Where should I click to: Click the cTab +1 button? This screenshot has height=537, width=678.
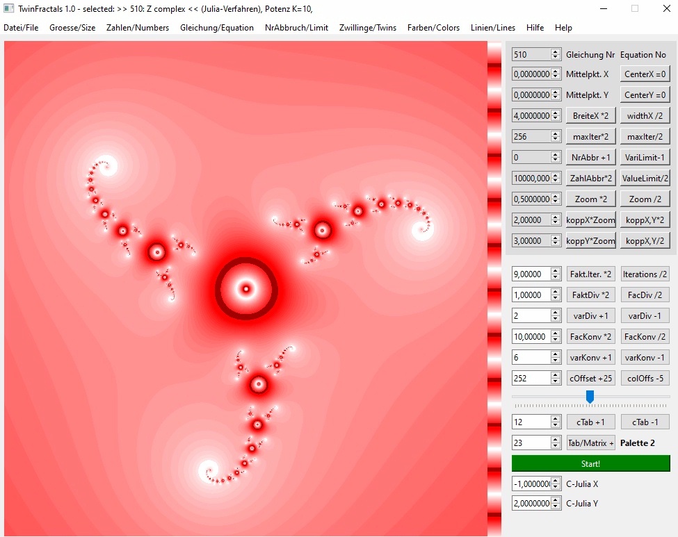tap(590, 422)
